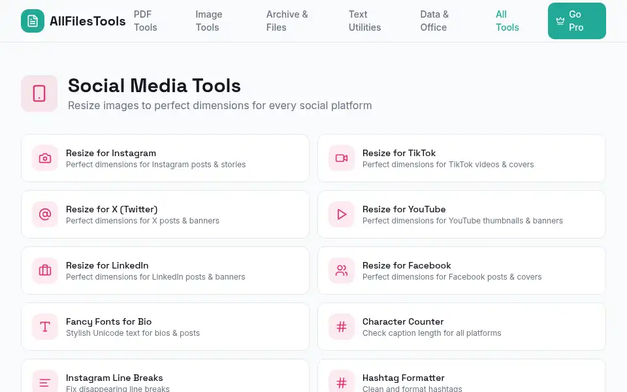Open AllFilesTools home link
The image size is (627, 392).
(73, 21)
